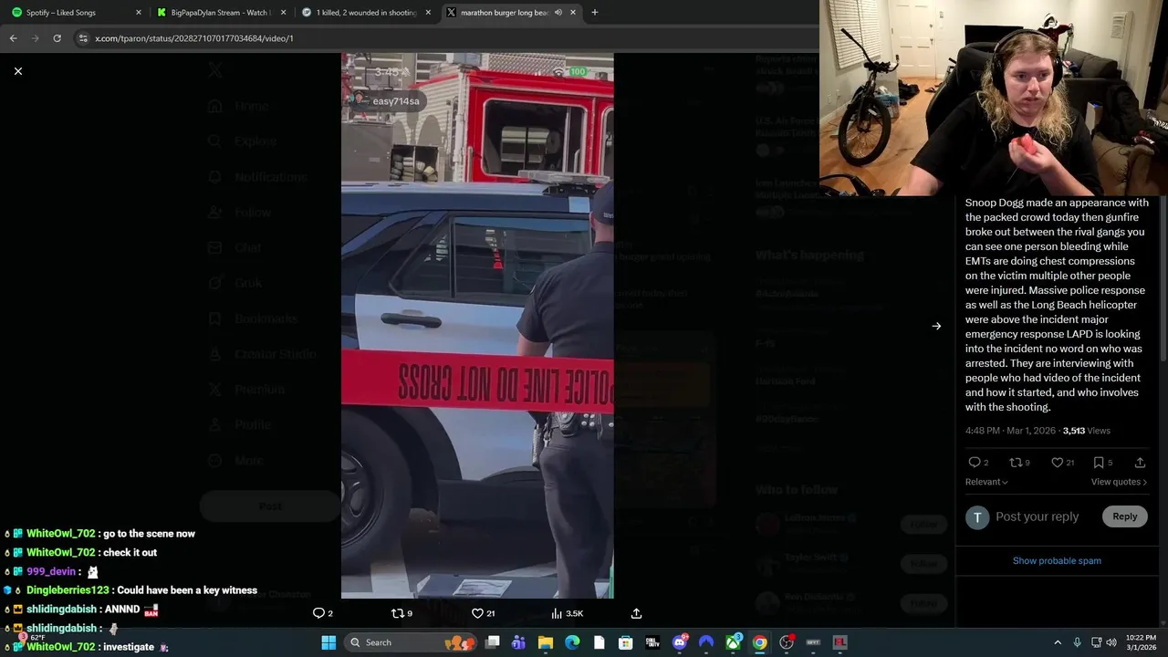Open Windows Start menu
This screenshot has height=657, width=1168.
coord(328,642)
